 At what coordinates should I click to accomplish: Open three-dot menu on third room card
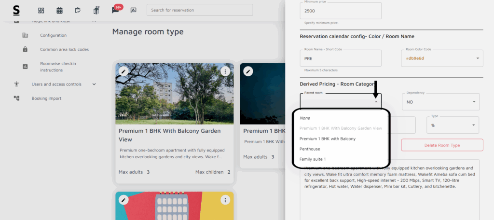(225, 200)
